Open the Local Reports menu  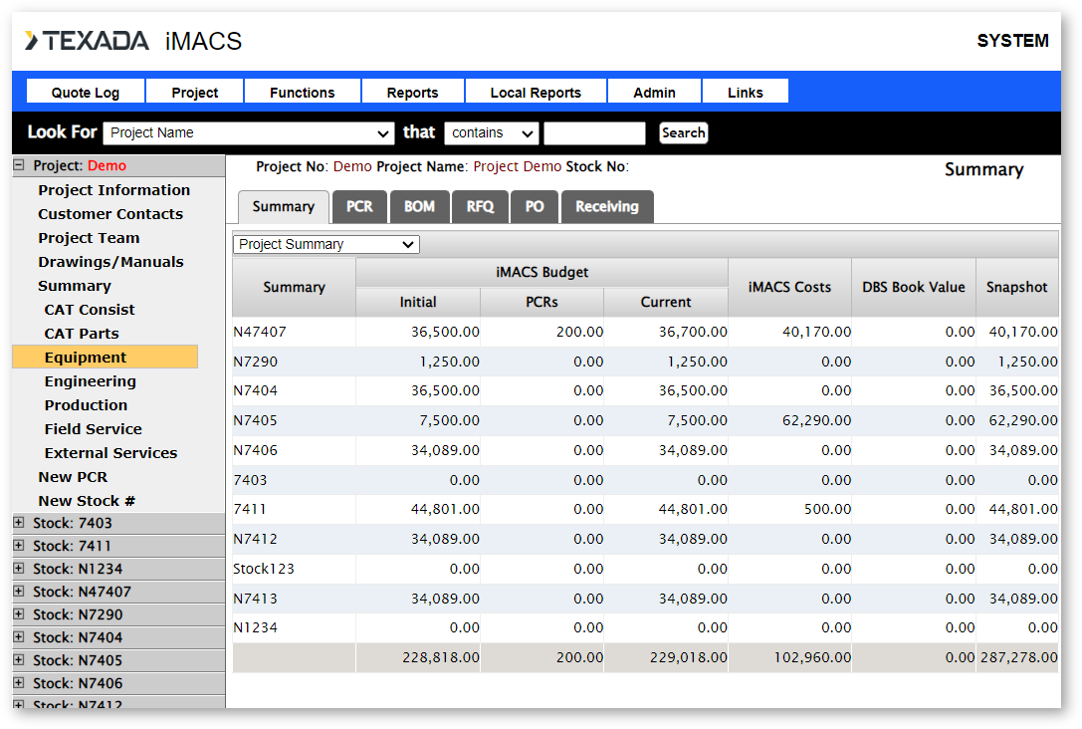tap(537, 92)
